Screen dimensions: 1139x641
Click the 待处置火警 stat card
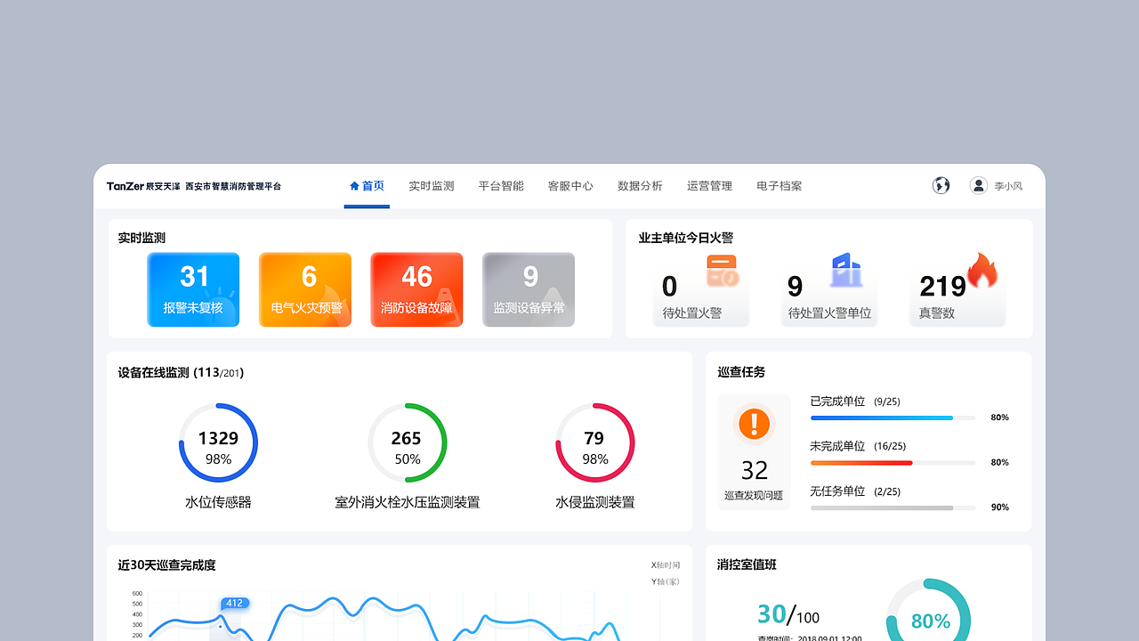pos(701,296)
